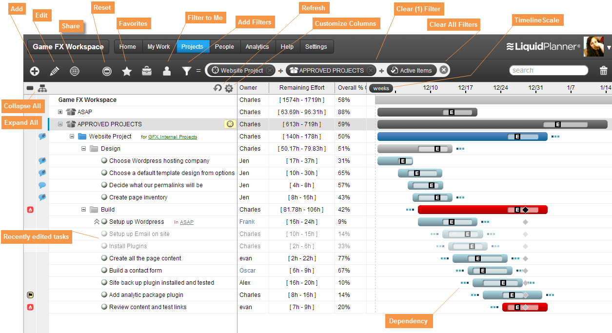Open the Customize Columns gear icon
The height and width of the screenshot is (333, 612).
pyautogui.click(x=228, y=88)
